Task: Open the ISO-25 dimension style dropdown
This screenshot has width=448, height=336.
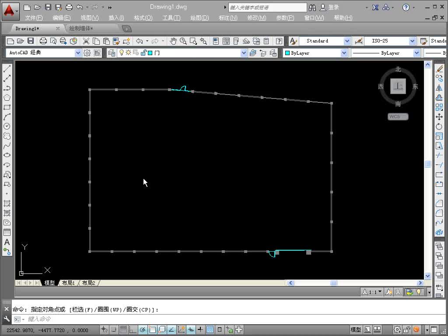Action: (x=412, y=41)
